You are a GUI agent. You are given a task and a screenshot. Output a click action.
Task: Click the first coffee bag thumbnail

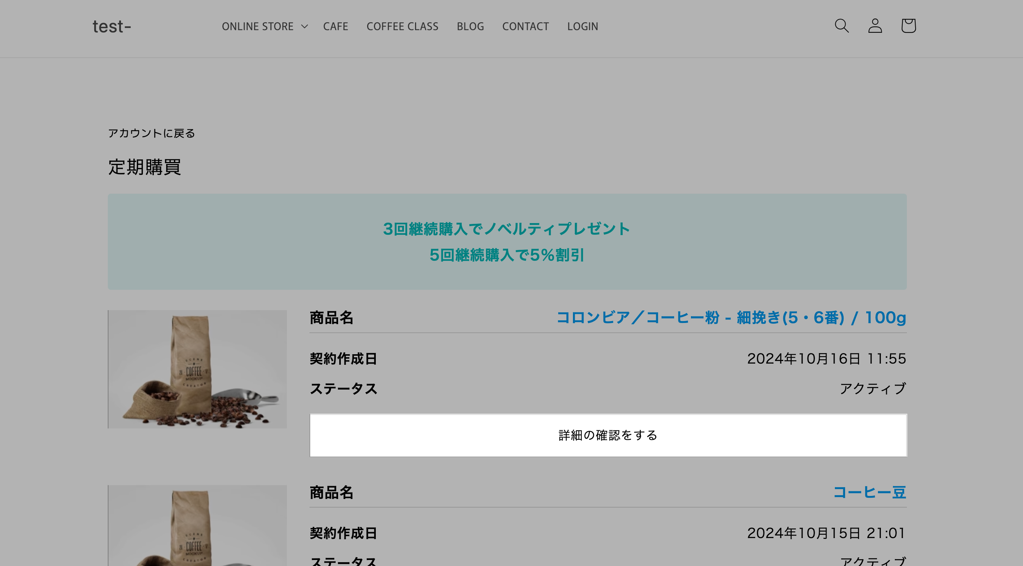coord(198,369)
